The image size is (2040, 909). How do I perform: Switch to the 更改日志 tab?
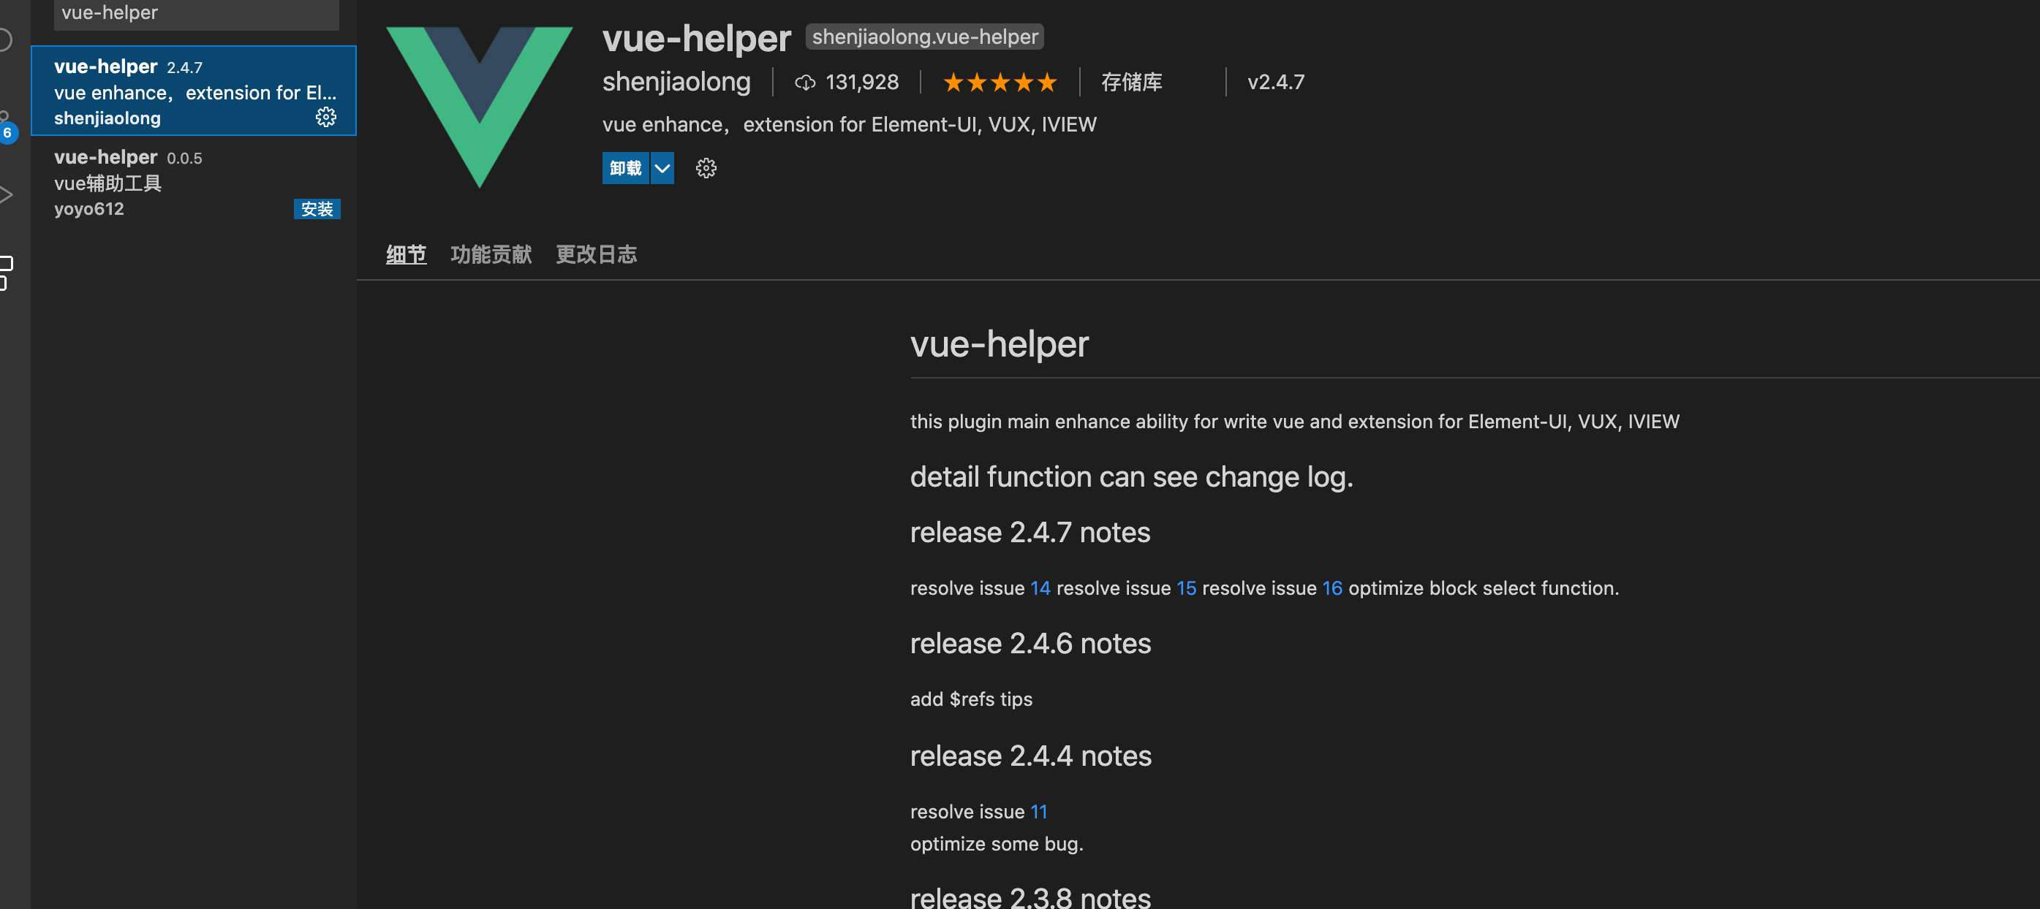click(x=597, y=255)
